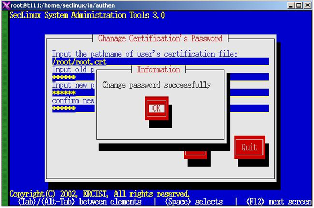Select the certification file path field
Screen dimensions: 314x208
pyautogui.click(x=160, y=62)
